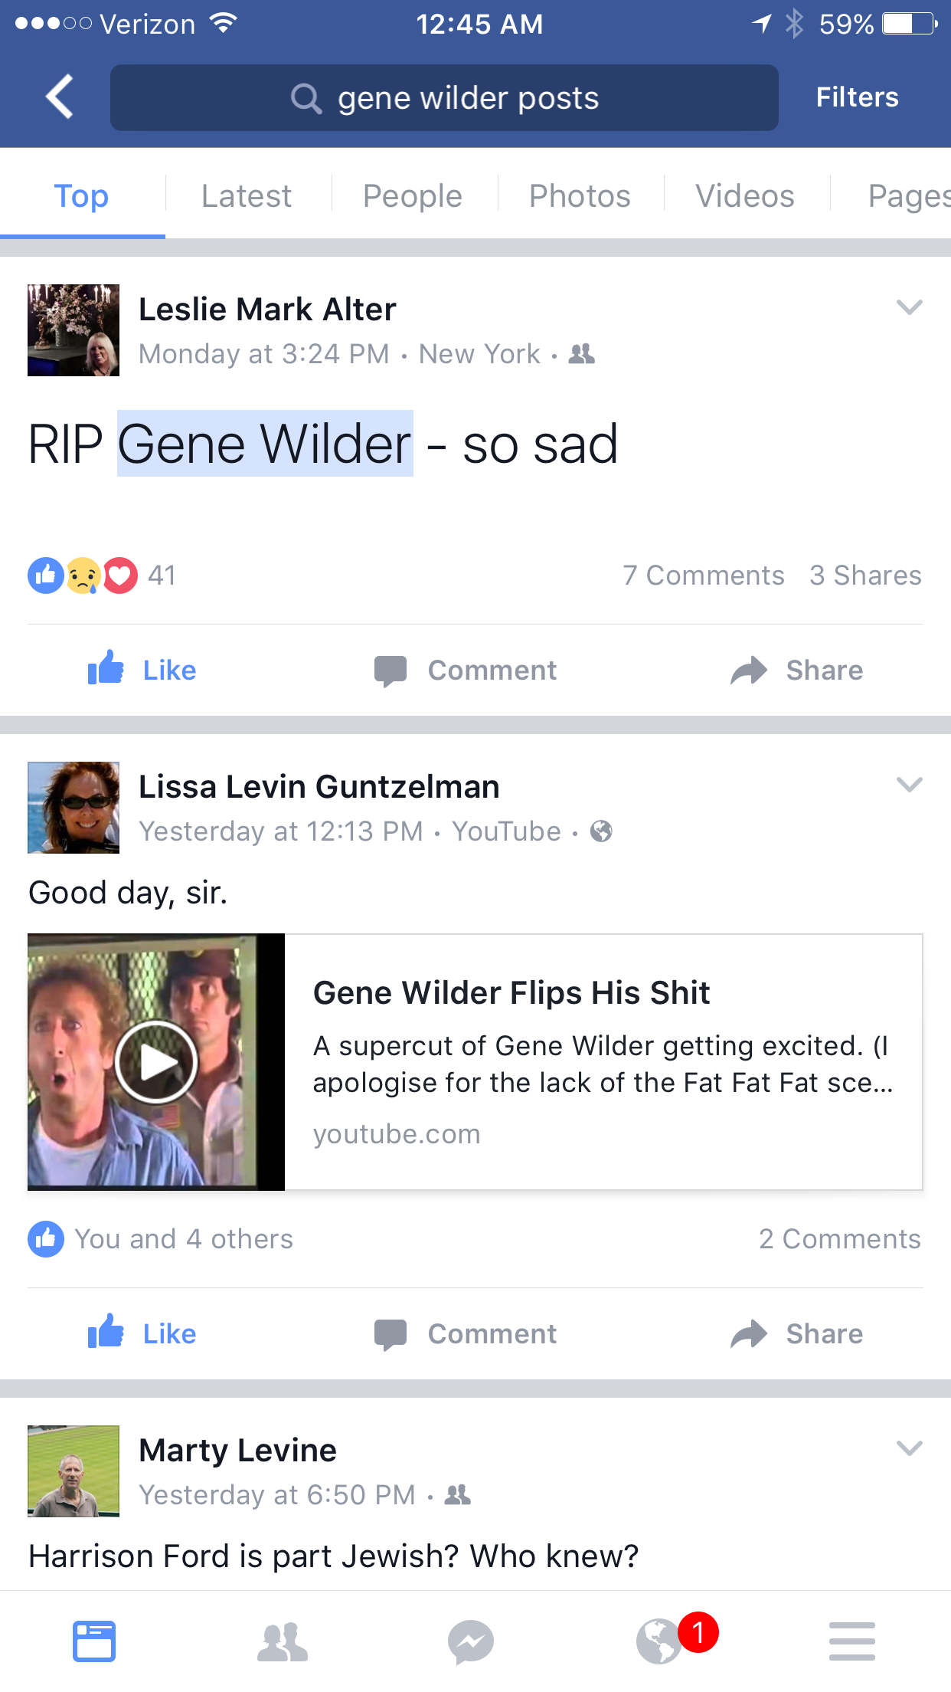Open the hamburger menu icon

[851, 1641]
